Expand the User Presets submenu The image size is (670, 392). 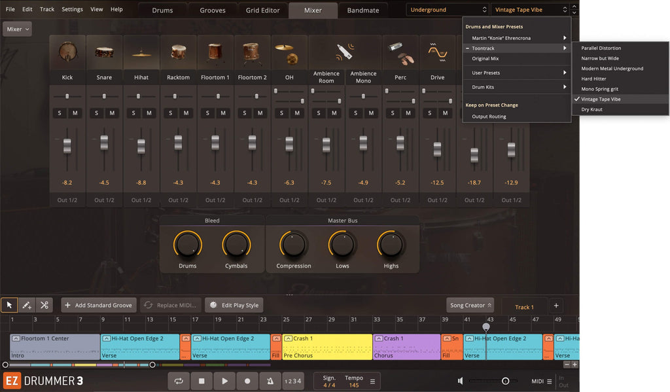517,73
